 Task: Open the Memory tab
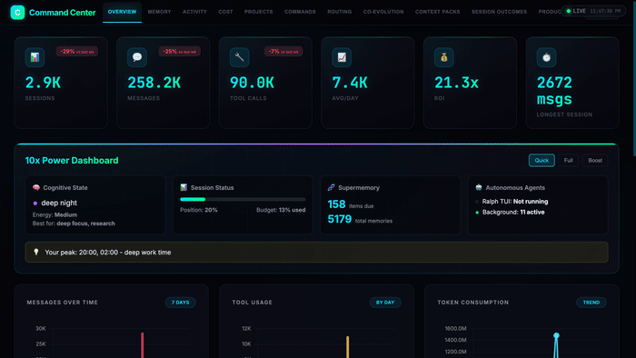[159, 12]
